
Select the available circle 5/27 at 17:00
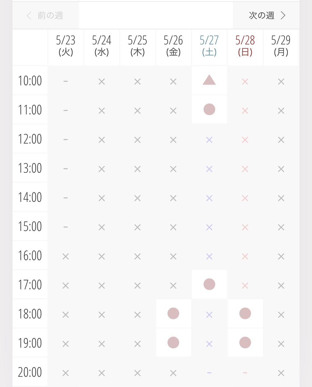209,284
